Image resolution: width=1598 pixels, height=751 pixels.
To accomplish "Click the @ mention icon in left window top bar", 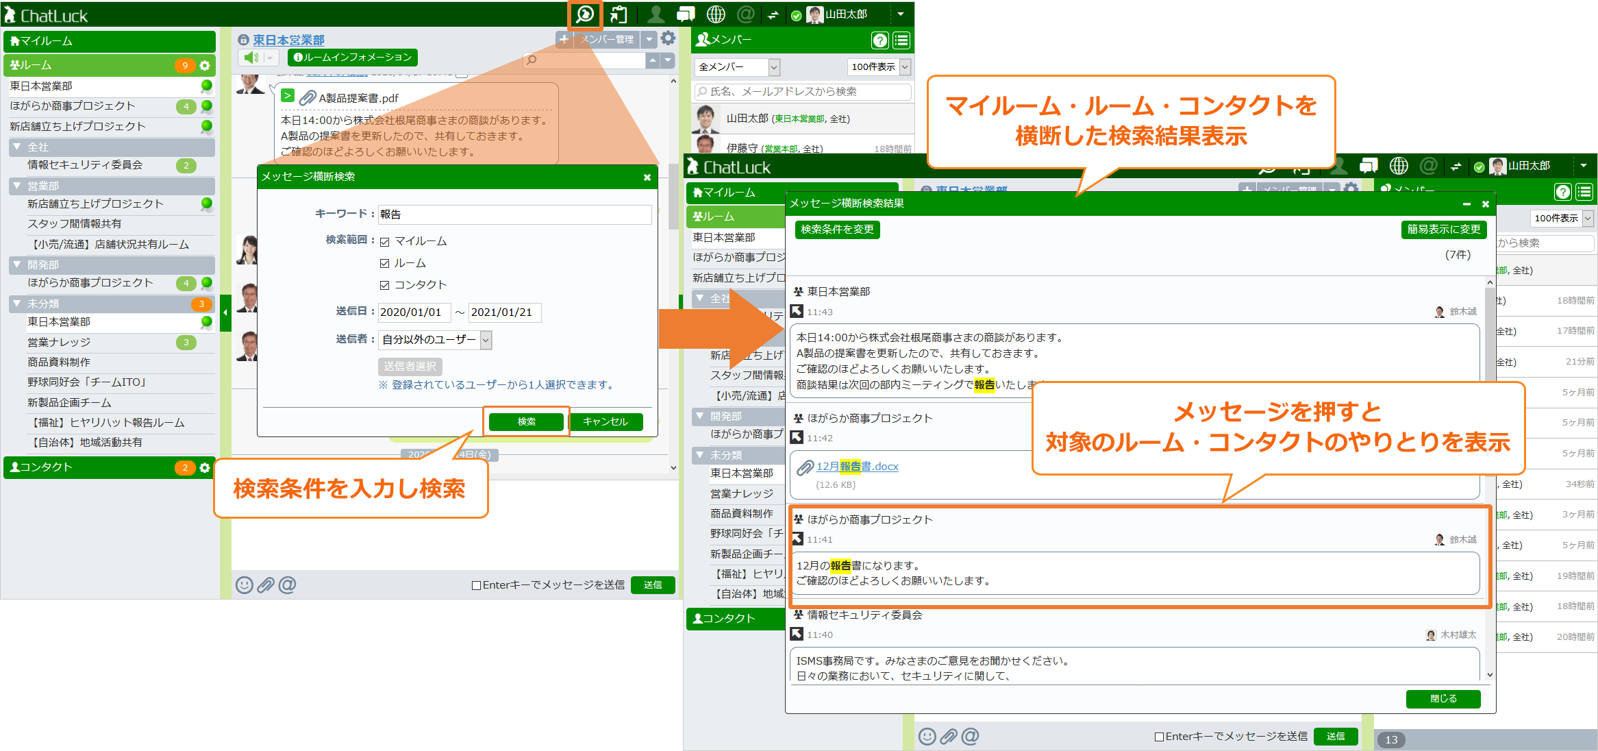I will click(x=745, y=14).
